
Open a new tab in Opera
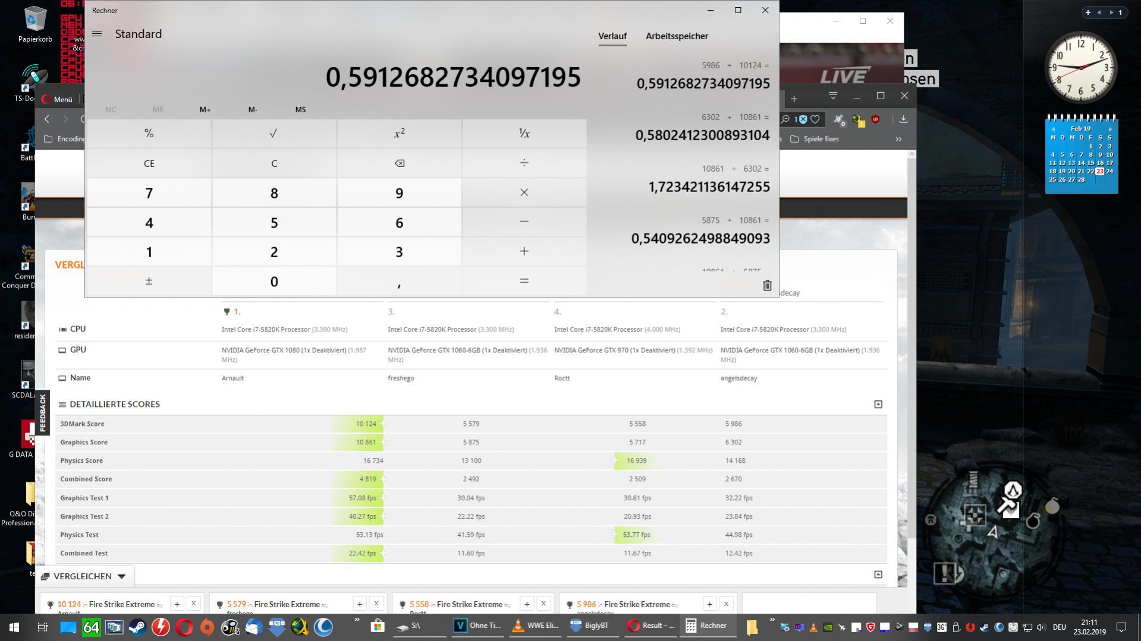pos(794,99)
